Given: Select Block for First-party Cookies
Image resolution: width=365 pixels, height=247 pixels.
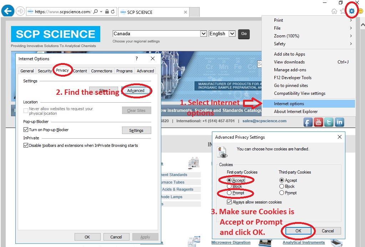Looking at the screenshot, I should [x=229, y=186].
